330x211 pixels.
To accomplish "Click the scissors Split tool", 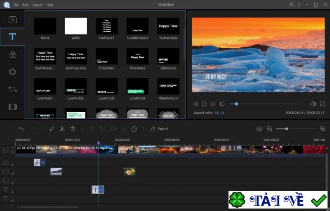I will coord(62,129).
